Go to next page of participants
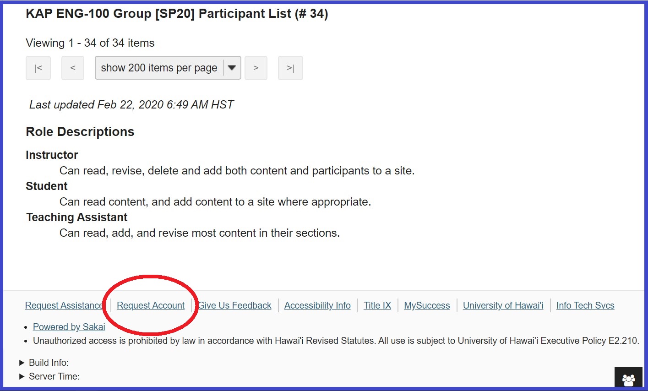Image resolution: width=648 pixels, height=391 pixels. (256, 68)
